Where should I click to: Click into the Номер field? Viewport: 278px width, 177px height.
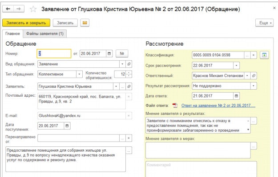coord(54,54)
